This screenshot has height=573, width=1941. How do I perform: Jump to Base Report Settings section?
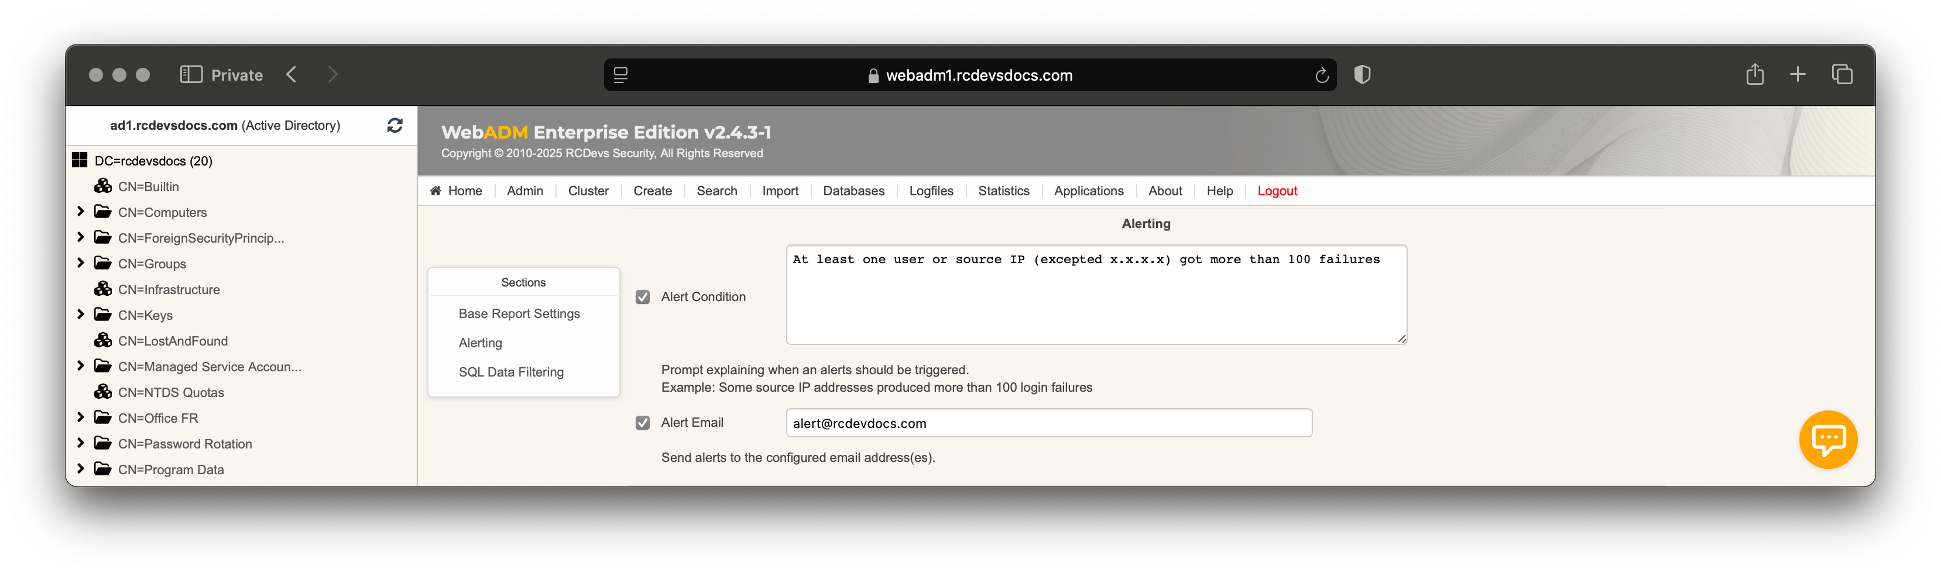[x=519, y=313]
